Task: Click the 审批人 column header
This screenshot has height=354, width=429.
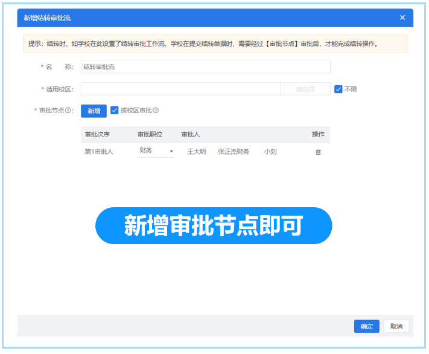Action: [x=191, y=135]
